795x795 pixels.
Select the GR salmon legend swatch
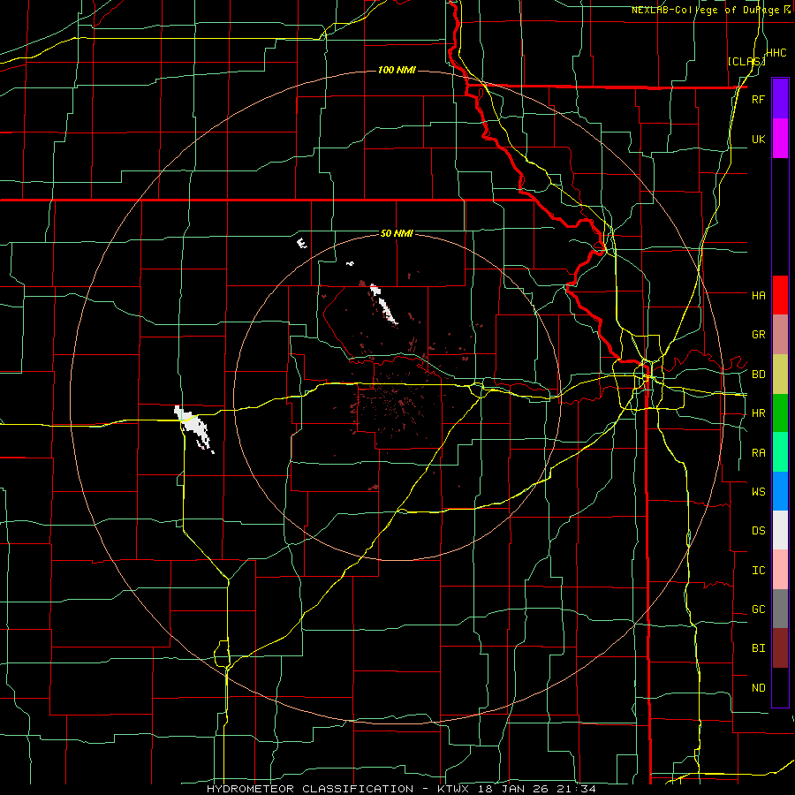(x=780, y=335)
